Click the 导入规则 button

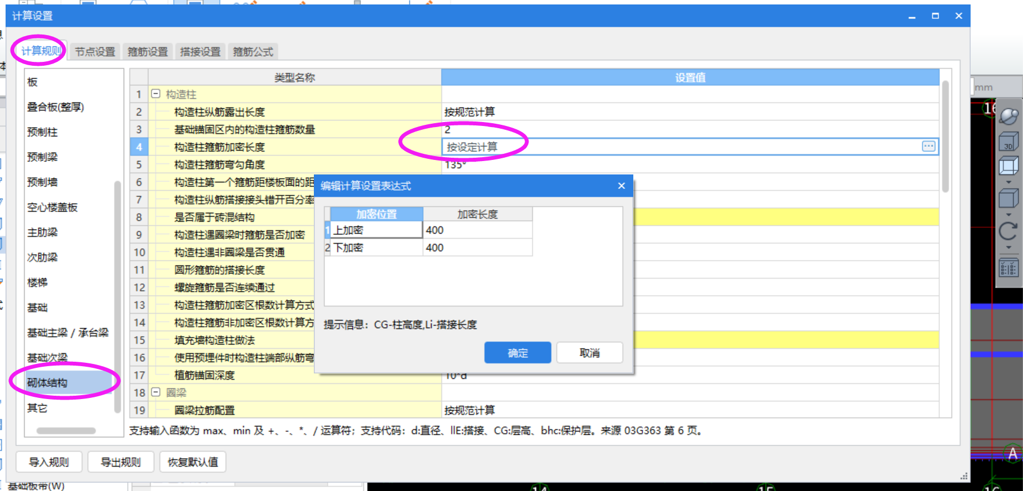click(x=49, y=462)
